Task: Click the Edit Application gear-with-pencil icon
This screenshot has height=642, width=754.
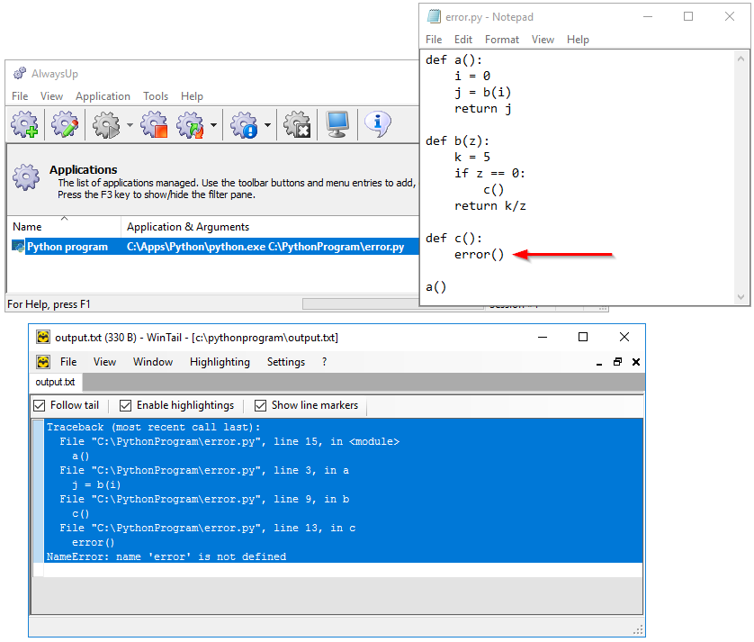Action: tap(65, 124)
